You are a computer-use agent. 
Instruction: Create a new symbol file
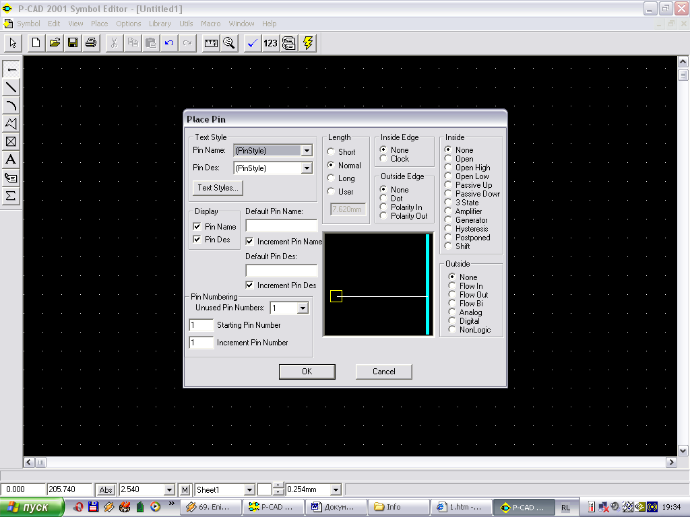(x=36, y=43)
